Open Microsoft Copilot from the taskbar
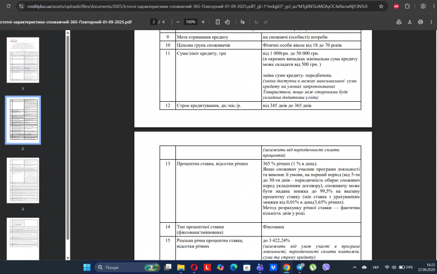This screenshot has width=437, height=274. 220,267
